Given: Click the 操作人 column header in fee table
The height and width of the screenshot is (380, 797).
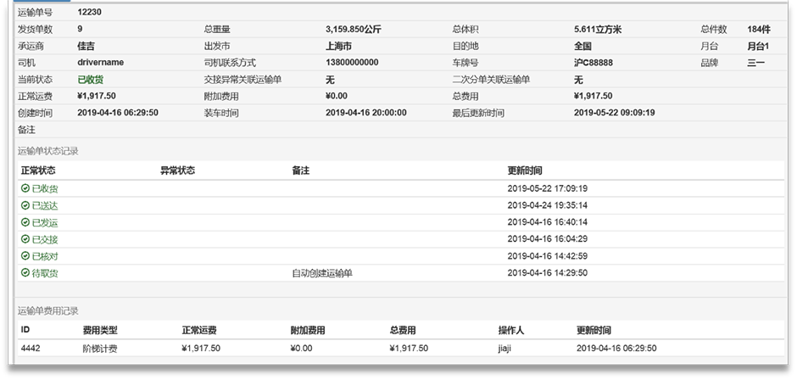Looking at the screenshot, I should point(511,330).
